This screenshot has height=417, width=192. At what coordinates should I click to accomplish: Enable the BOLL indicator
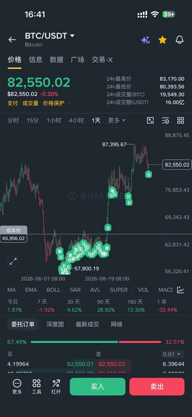(53, 290)
